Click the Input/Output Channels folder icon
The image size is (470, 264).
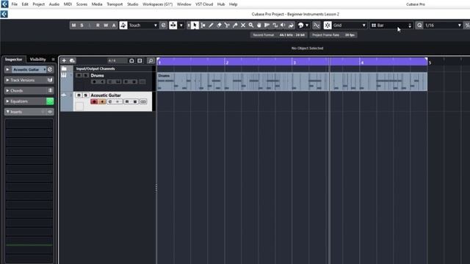tap(64, 68)
